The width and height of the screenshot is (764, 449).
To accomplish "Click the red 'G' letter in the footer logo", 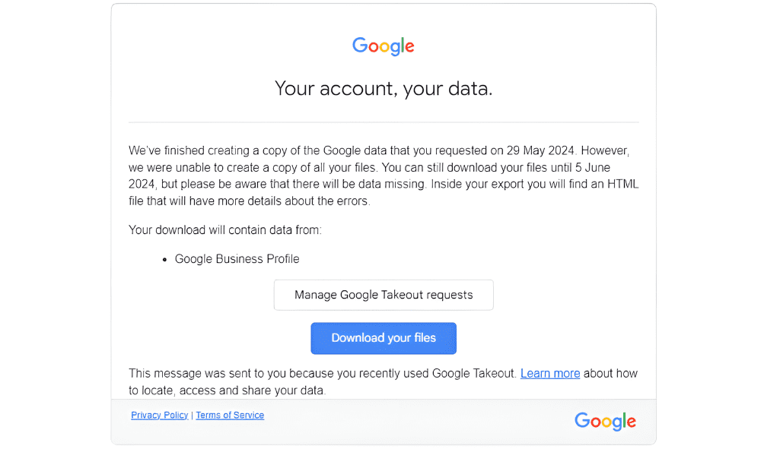I will (x=582, y=421).
